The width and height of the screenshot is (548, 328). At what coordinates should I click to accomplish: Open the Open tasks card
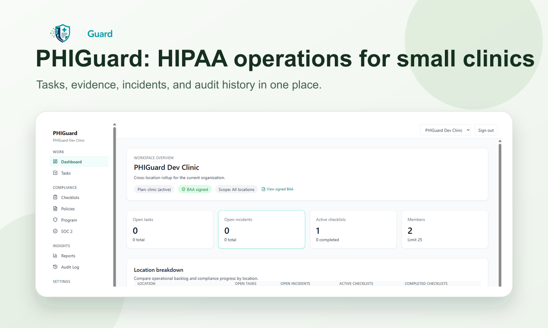(x=170, y=229)
